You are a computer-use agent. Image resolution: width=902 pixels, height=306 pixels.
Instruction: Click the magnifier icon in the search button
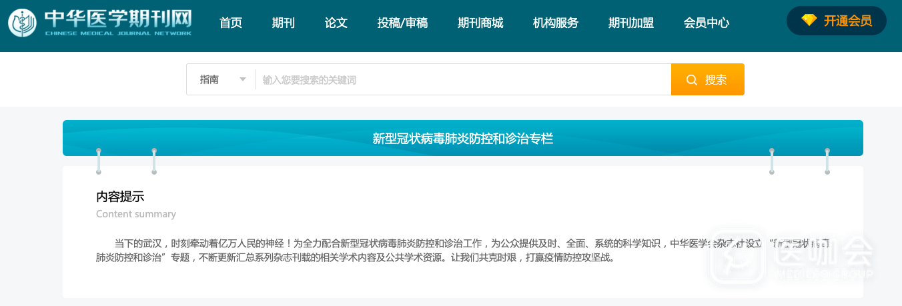[x=691, y=80]
